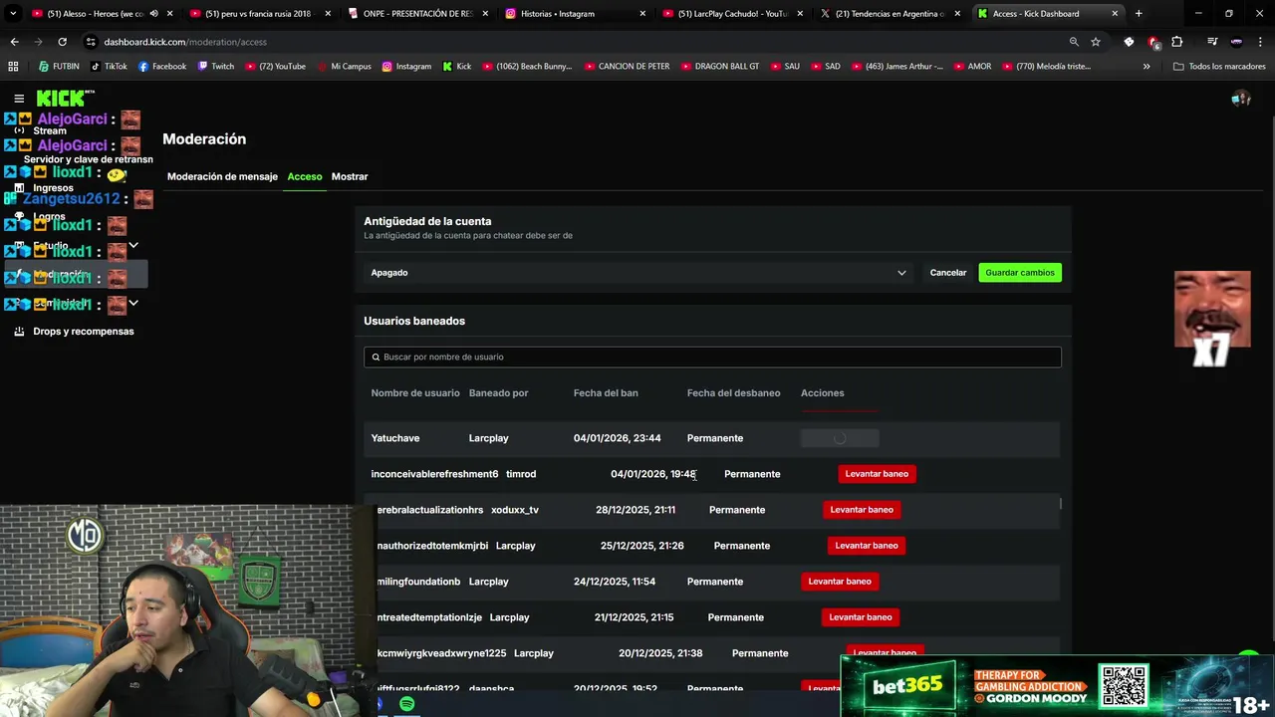Open the tab search dropdown arrow
Screen dimensions: 1275x717
tap(13, 14)
